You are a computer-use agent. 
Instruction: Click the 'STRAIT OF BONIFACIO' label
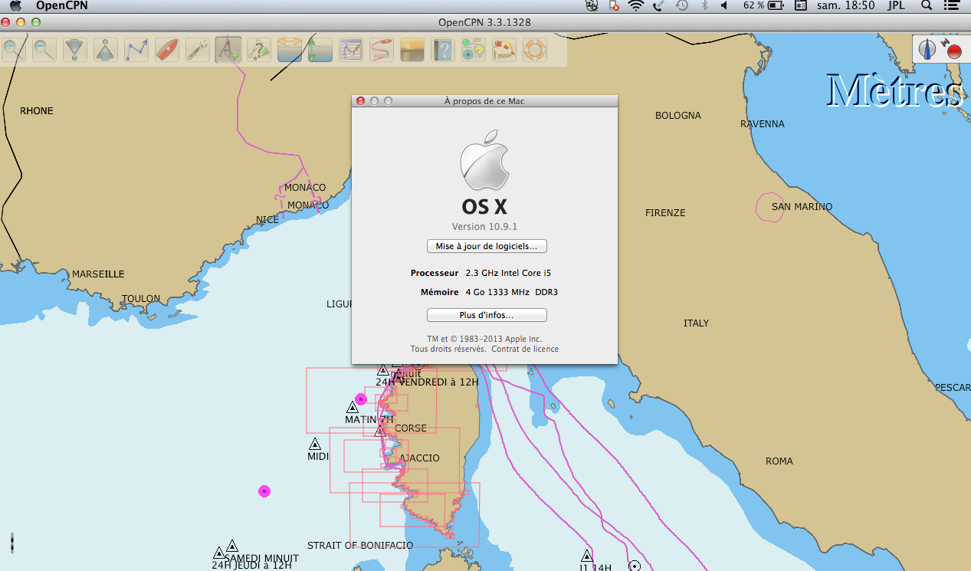tap(360, 546)
